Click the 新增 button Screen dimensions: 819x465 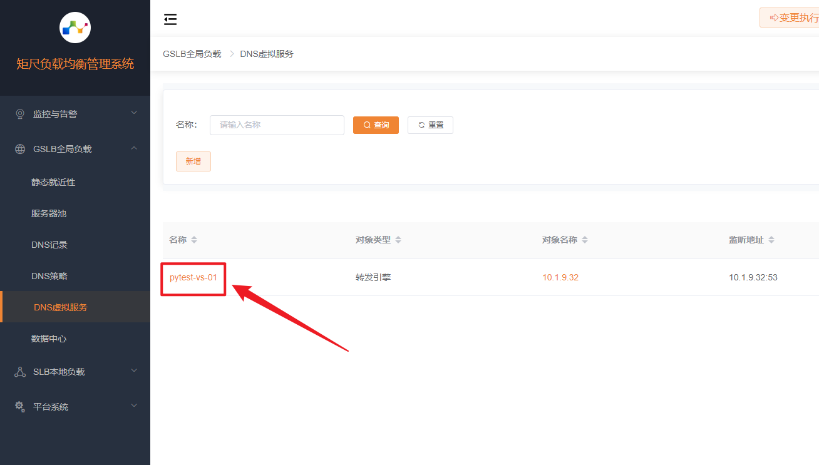click(x=193, y=161)
